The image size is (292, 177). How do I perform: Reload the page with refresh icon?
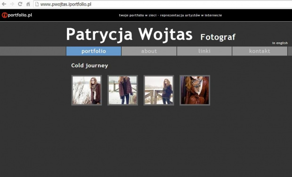[20, 4]
